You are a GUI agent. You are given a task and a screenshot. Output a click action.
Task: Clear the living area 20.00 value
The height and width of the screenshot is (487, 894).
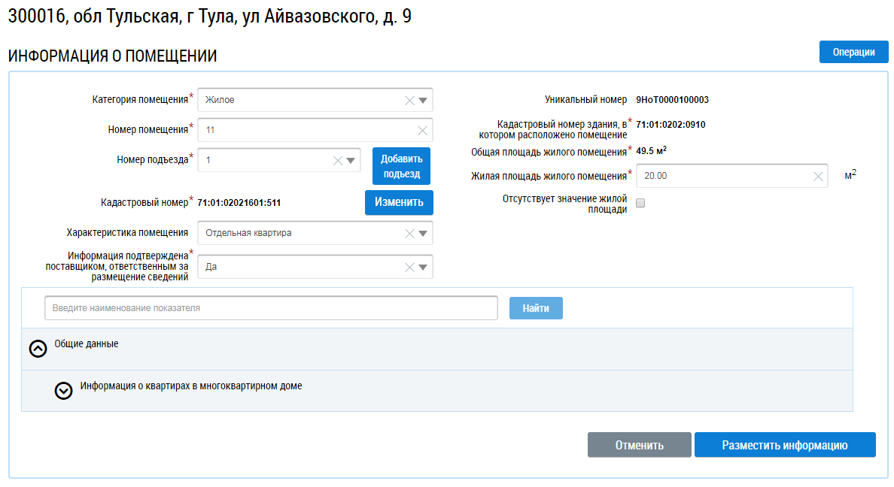tap(817, 177)
